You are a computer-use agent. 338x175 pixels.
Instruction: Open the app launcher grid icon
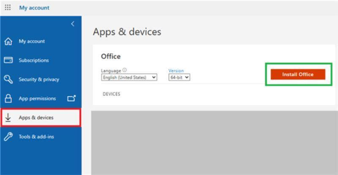pos(8,8)
